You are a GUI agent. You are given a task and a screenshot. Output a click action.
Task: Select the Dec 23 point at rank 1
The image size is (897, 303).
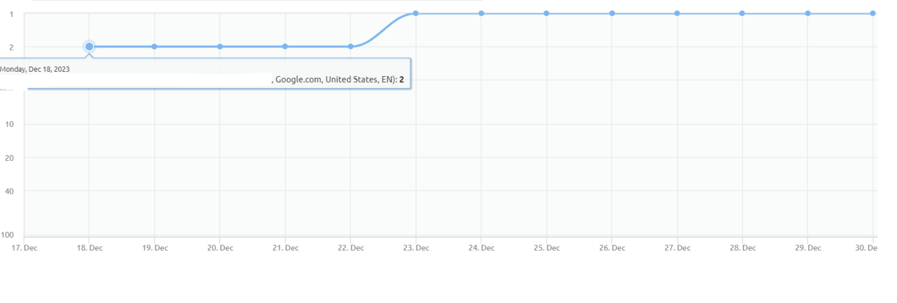(416, 13)
